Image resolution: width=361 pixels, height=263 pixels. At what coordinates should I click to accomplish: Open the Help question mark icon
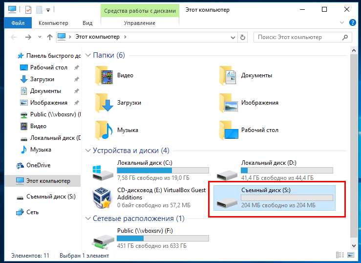353,22
